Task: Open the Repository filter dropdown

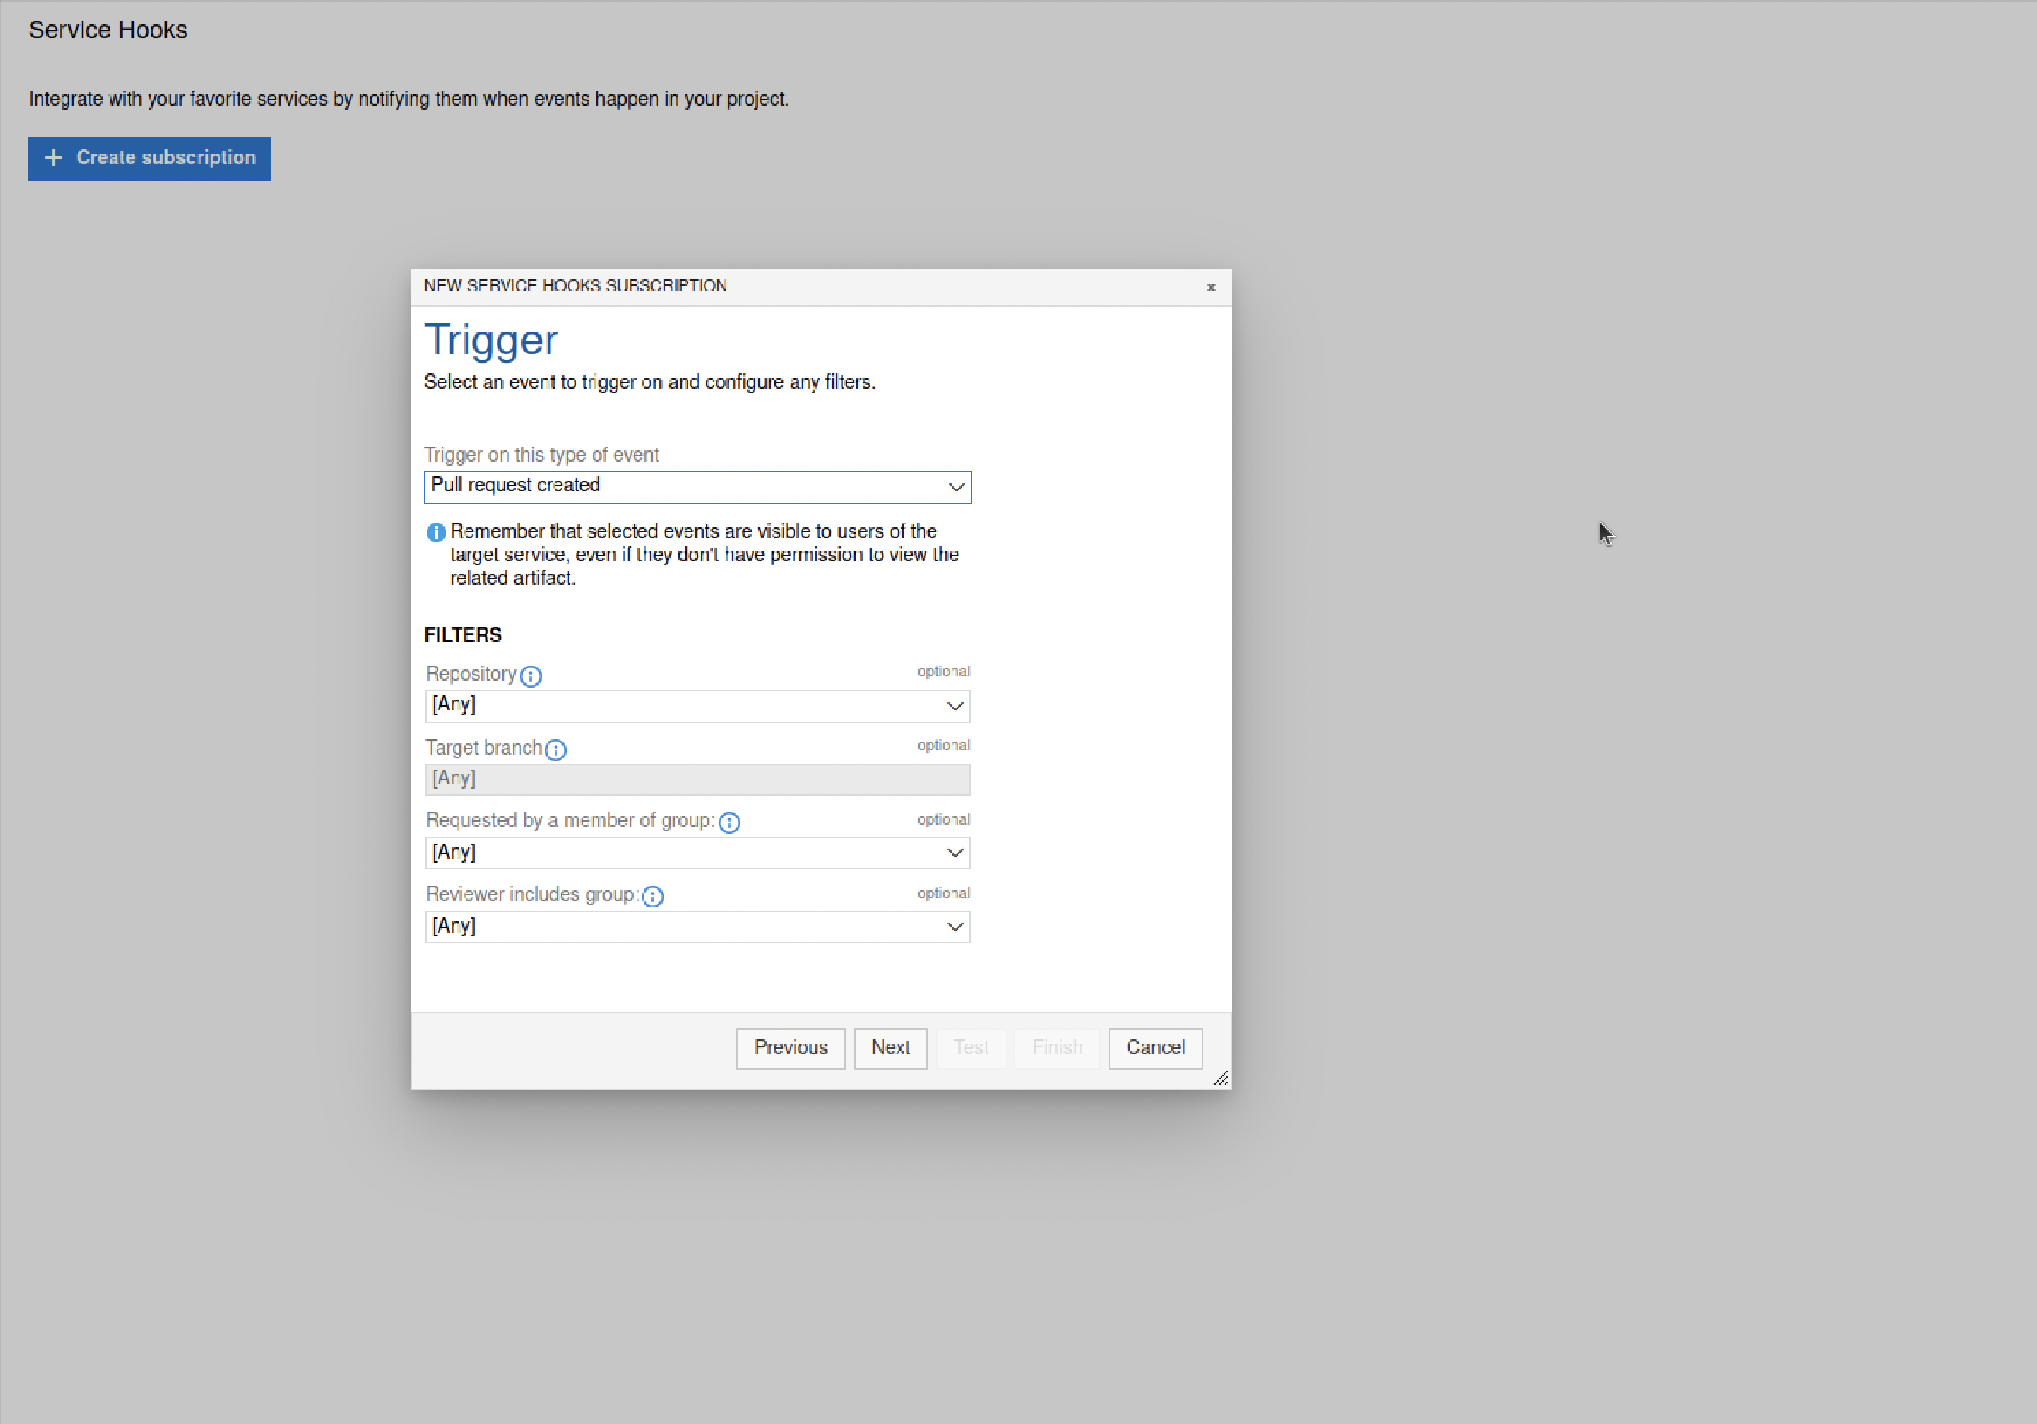Action: (698, 705)
